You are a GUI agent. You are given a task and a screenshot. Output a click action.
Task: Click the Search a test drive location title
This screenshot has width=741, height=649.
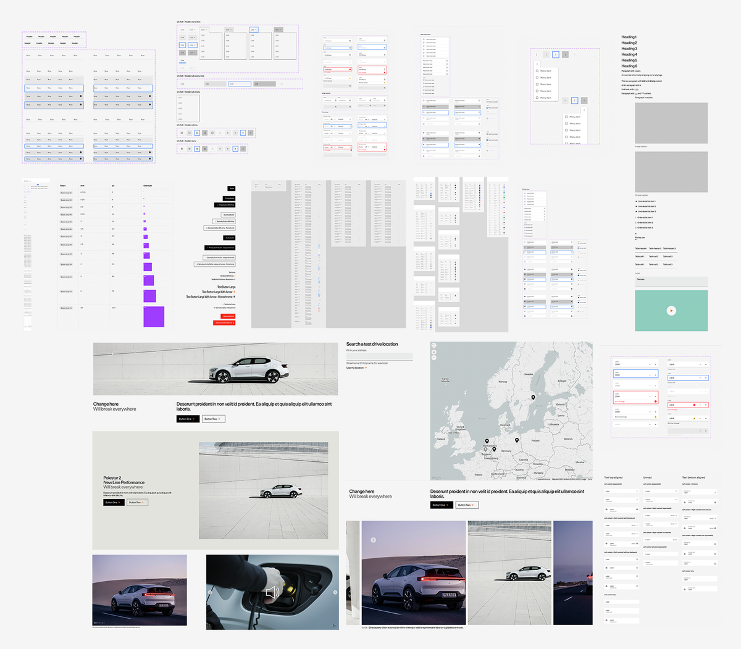pyautogui.click(x=372, y=344)
